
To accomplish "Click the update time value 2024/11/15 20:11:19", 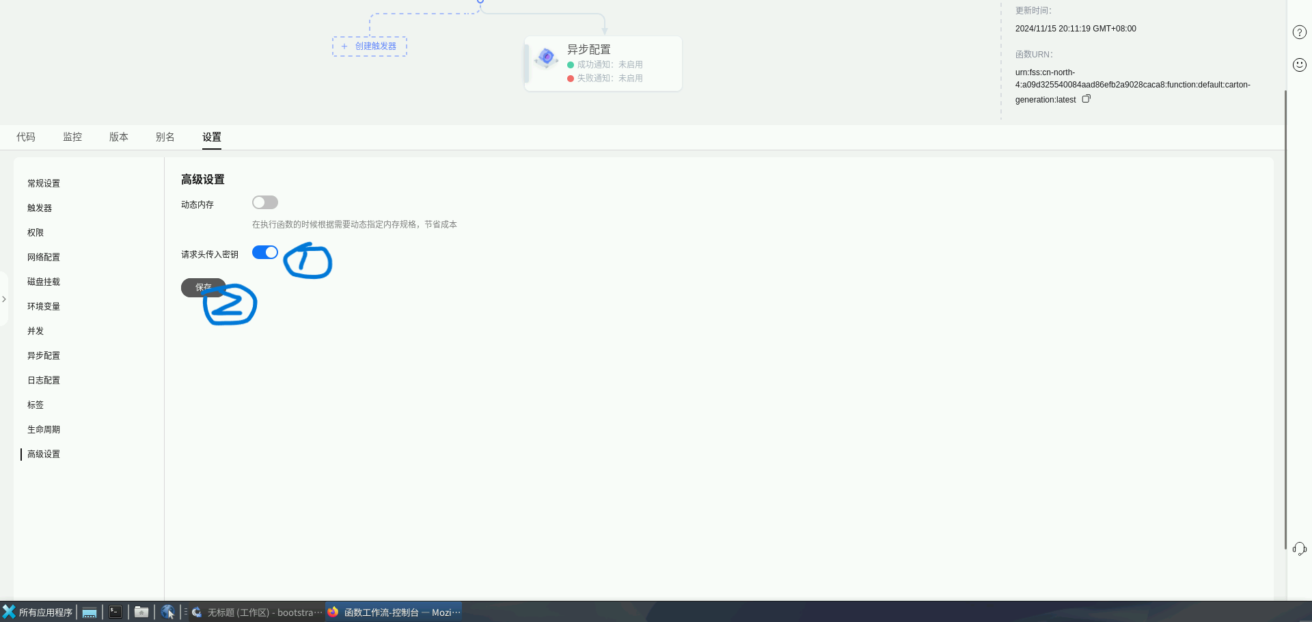I will [1076, 29].
